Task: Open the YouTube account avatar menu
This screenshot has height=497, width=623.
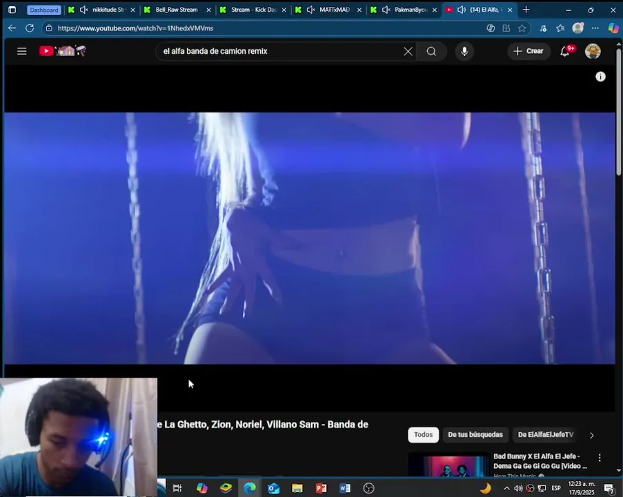Action: tap(593, 51)
